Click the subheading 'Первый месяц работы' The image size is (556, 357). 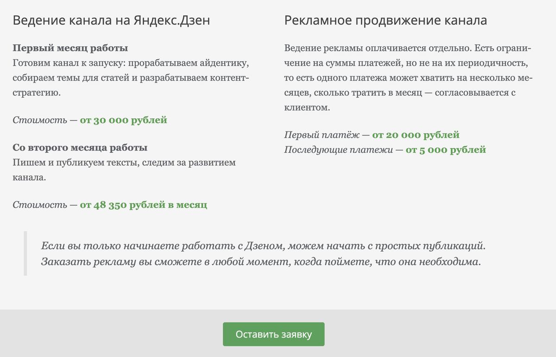(70, 48)
